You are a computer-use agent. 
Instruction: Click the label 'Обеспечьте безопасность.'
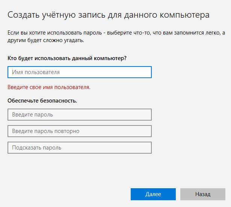click(x=42, y=101)
